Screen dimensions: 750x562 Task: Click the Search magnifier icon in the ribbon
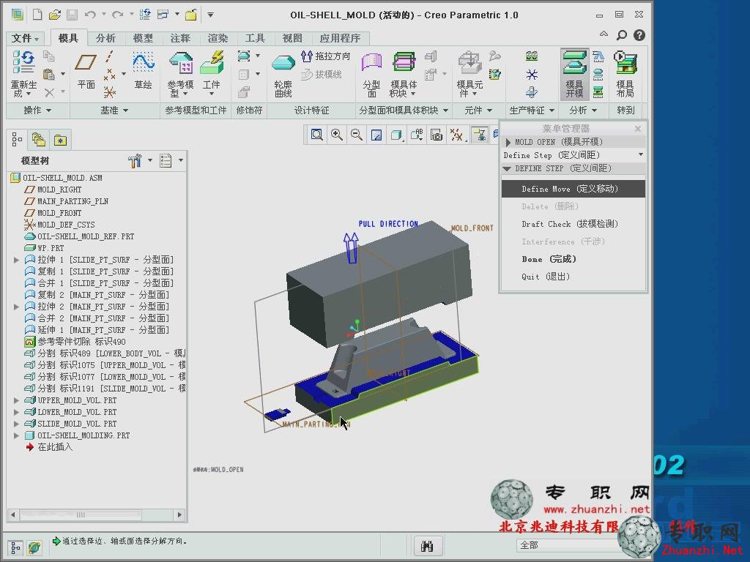[x=621, y=35]
